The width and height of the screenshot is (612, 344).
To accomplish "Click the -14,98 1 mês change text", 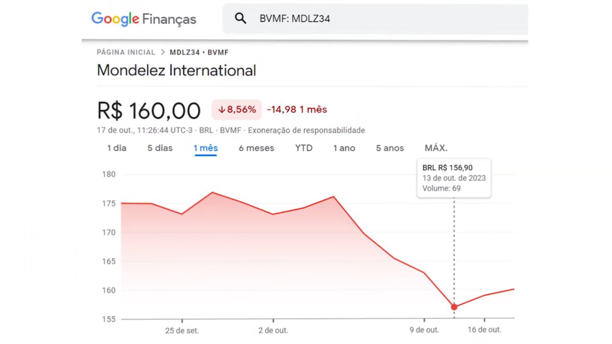I will click(296, 110).
